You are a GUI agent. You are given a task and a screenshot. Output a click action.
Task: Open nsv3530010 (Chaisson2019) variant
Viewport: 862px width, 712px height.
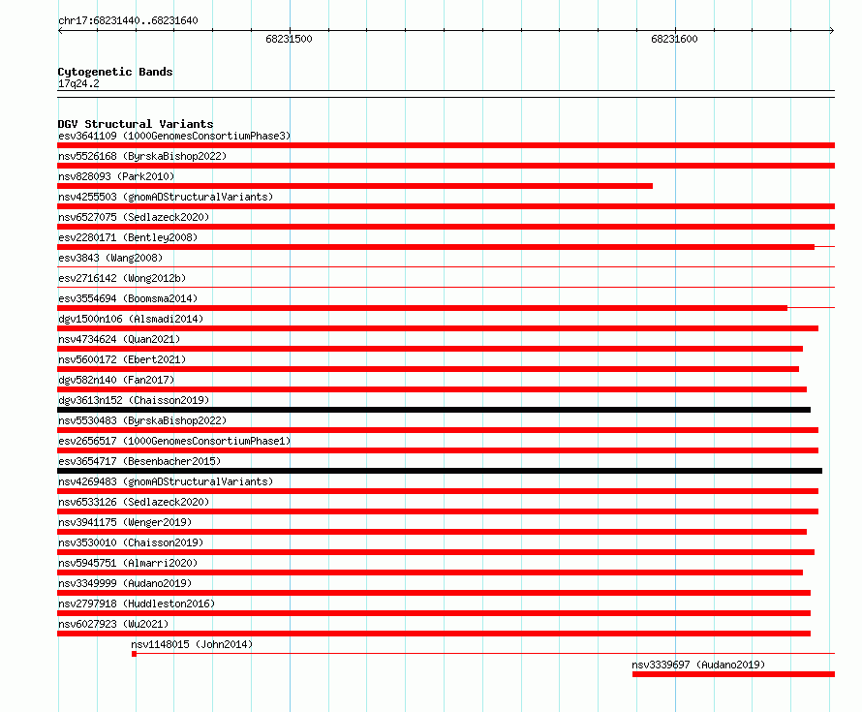[x=131, y=542]
